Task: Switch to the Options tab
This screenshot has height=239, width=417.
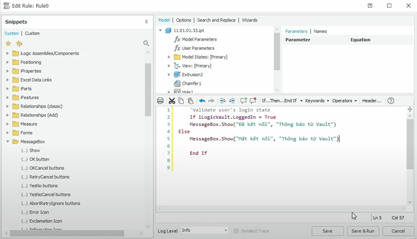Action: click(183, 20)
